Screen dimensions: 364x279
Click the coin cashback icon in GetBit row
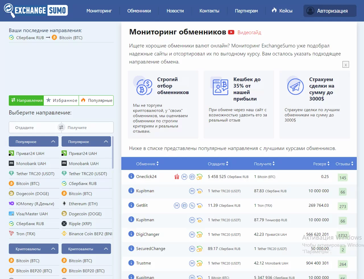coord(199,206)
